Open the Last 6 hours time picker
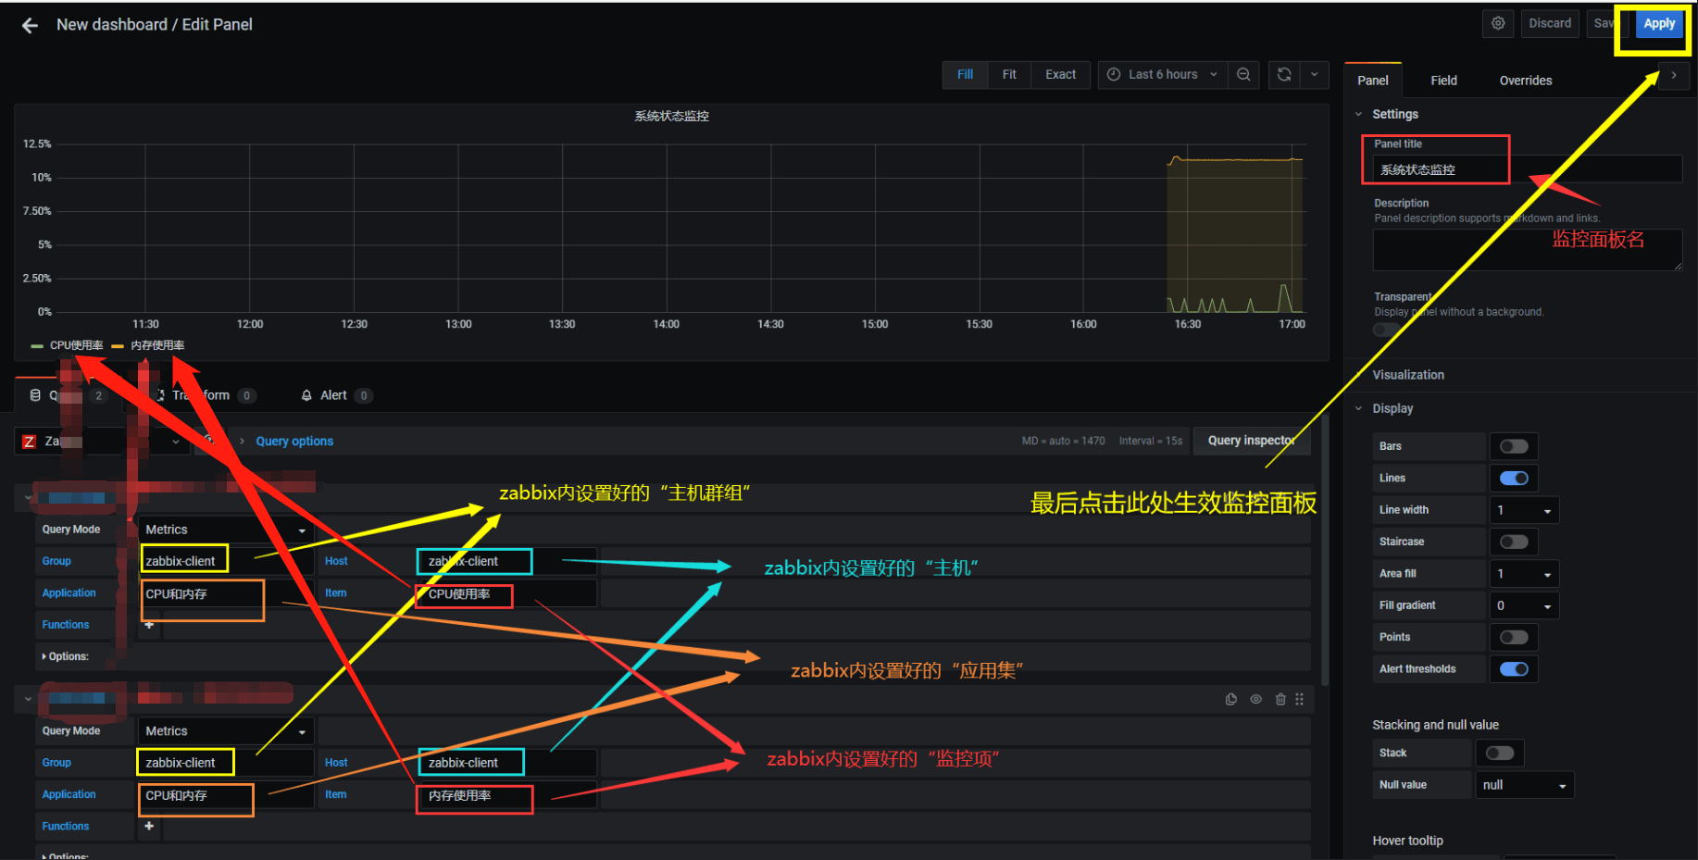Screen dimensions: 1698x860 coord(1163,75)
